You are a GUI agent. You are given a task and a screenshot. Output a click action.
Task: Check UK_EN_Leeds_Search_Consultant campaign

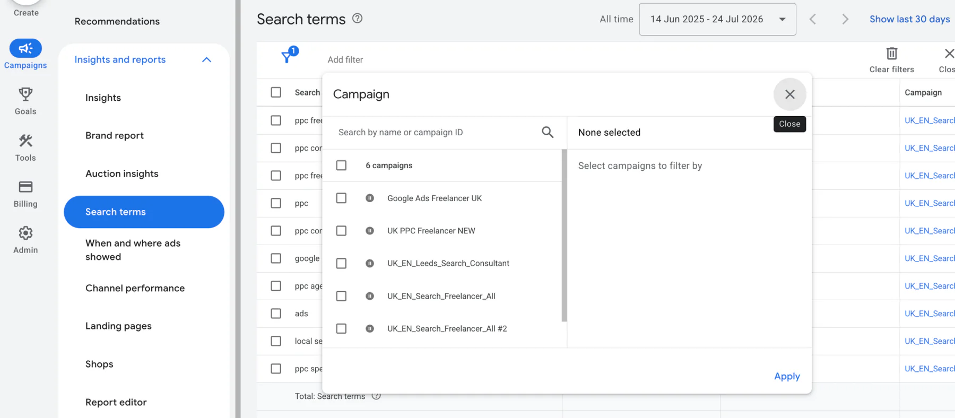click(341, 263)
